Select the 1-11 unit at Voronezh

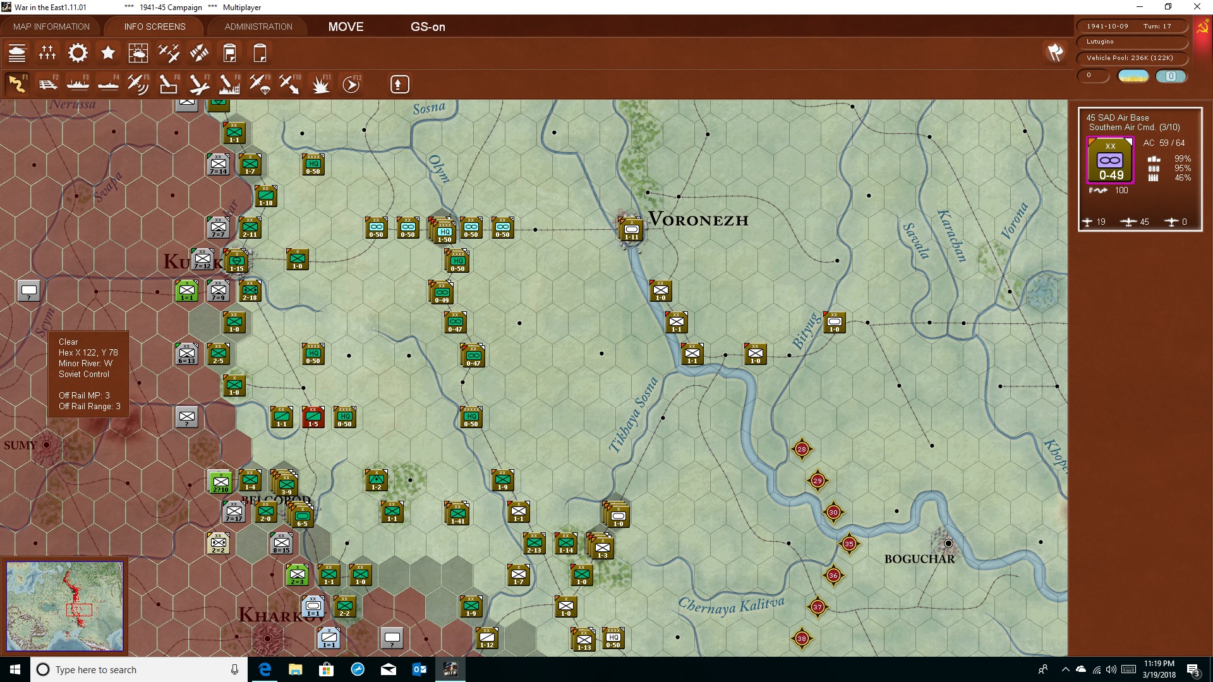coord(631,230)
